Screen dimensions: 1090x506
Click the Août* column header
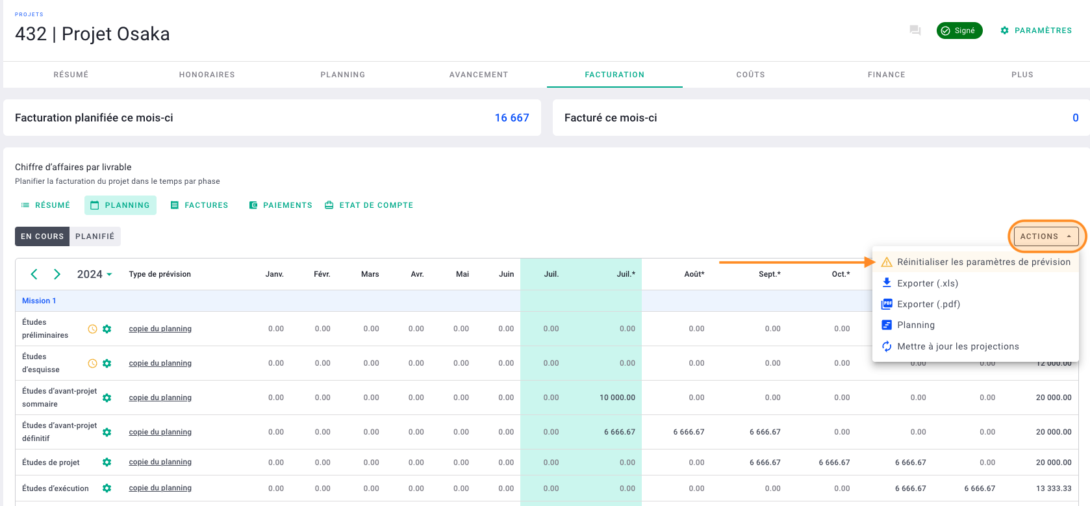click(x=694, y=274)
